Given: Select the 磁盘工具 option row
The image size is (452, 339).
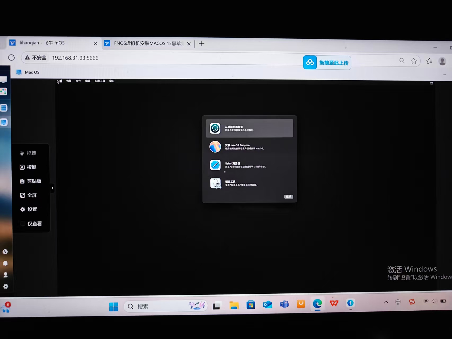Looking at the screenshot, I should coord(250,183).
